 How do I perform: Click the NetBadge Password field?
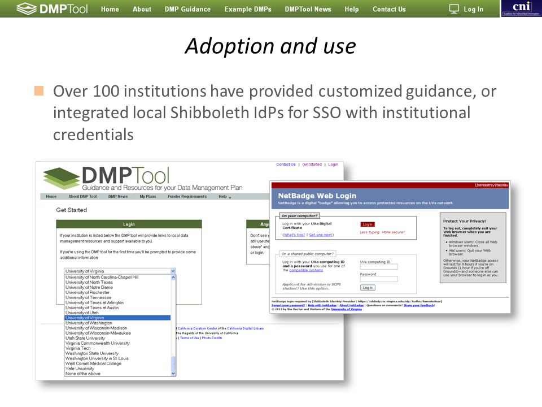tap(379, 279)
